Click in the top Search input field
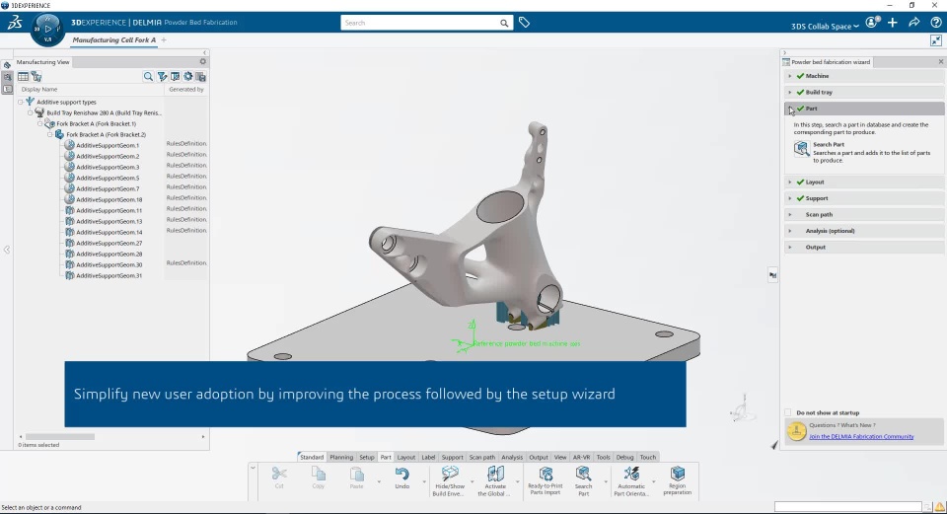 point(421,23)
